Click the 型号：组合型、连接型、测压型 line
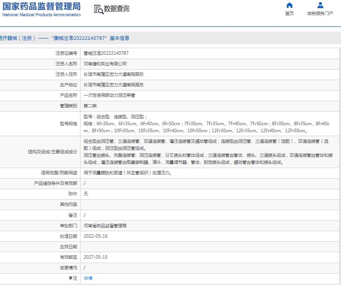341x285 pixels. click(115, 117)
